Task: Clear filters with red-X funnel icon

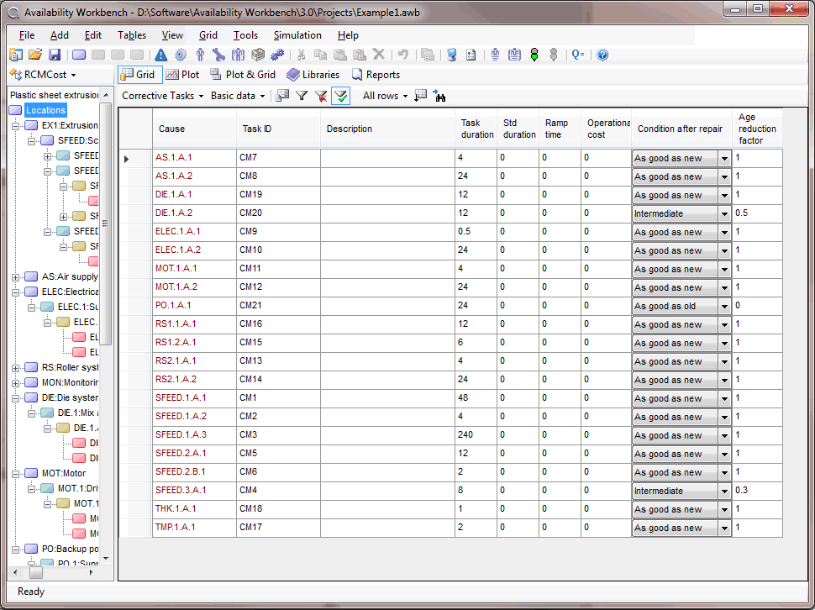Action: pos(322,96)
